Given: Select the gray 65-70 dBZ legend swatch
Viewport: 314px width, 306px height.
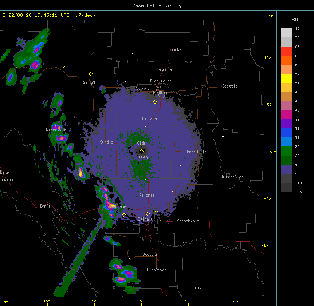Looking at the screenshot, I should pyautogui.click(x=286, y=42).
